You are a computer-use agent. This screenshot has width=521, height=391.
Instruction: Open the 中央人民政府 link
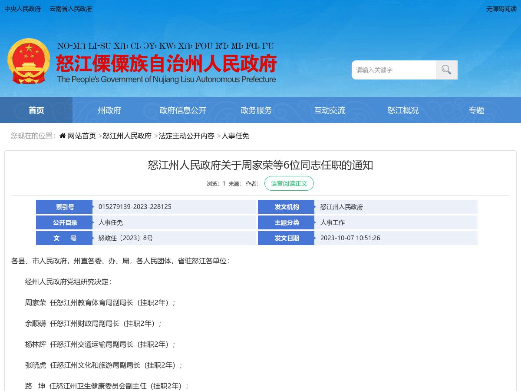click(23, 9)
